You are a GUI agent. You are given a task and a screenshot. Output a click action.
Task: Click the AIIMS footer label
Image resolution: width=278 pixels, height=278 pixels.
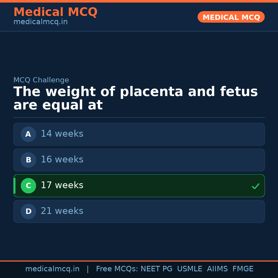[217, 269]
